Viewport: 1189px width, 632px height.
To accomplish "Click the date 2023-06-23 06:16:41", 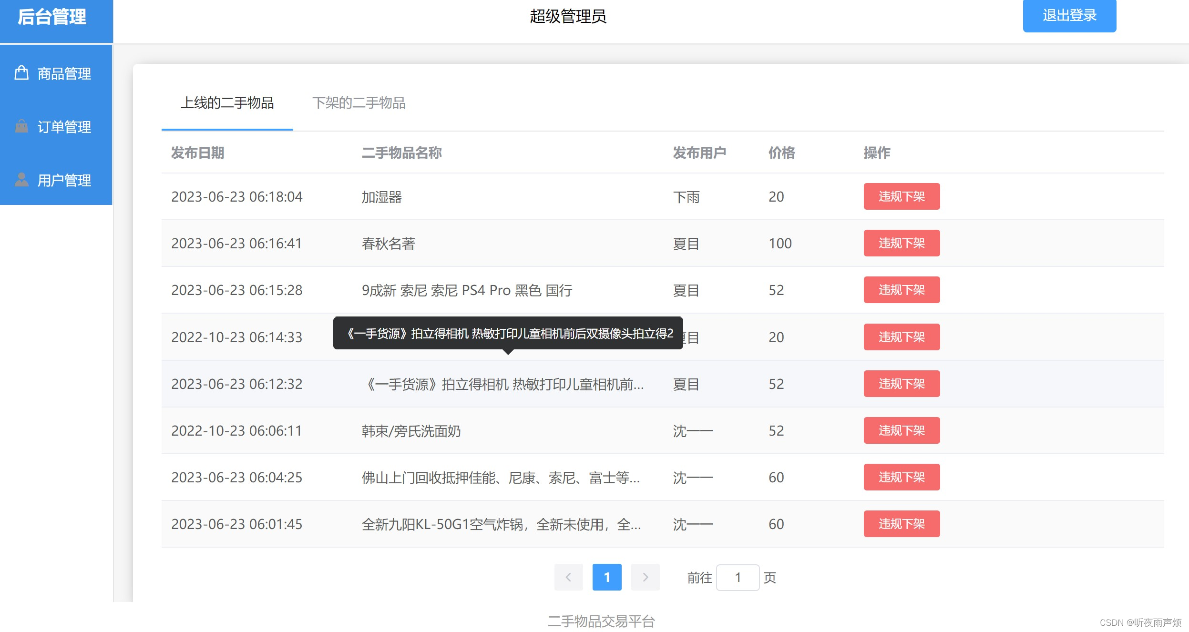I will [236, 243].
